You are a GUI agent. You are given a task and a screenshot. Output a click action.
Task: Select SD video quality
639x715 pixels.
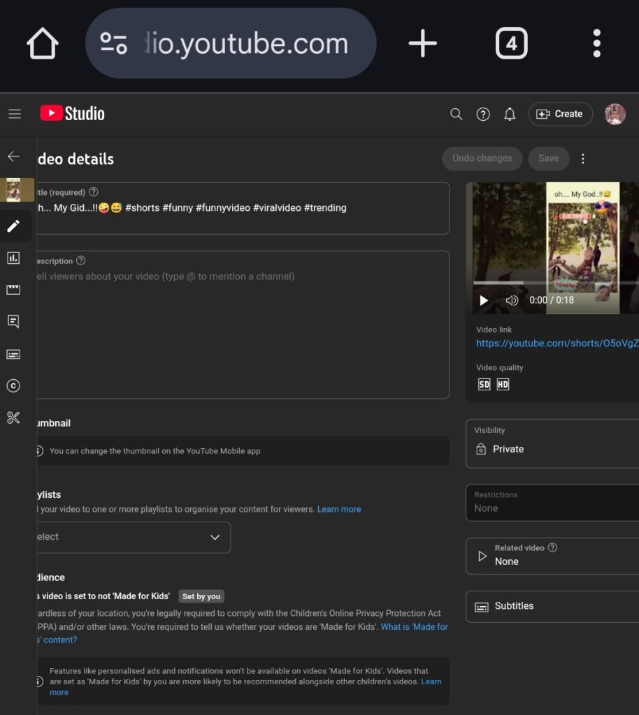coord(484,384)
